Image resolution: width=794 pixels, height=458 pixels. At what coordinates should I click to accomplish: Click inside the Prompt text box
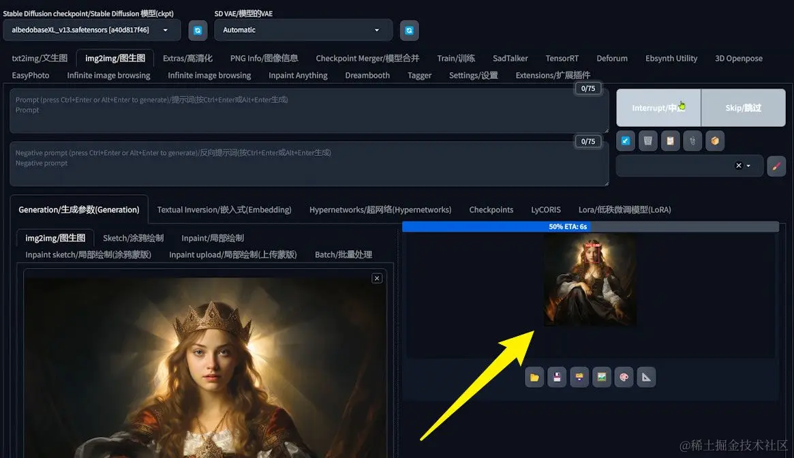point(309,111)
